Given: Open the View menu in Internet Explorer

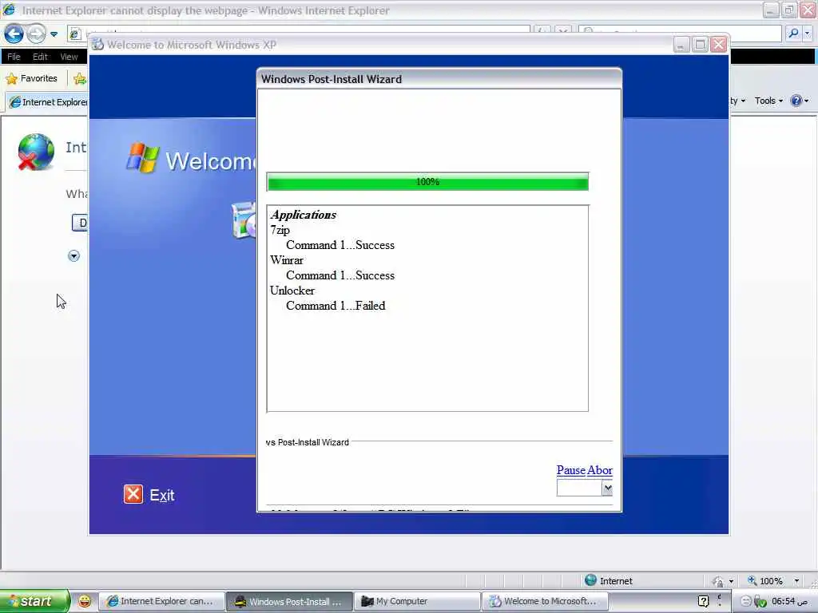Looking at the screenshot, I should pyautogui.click(x=69, y=57).
